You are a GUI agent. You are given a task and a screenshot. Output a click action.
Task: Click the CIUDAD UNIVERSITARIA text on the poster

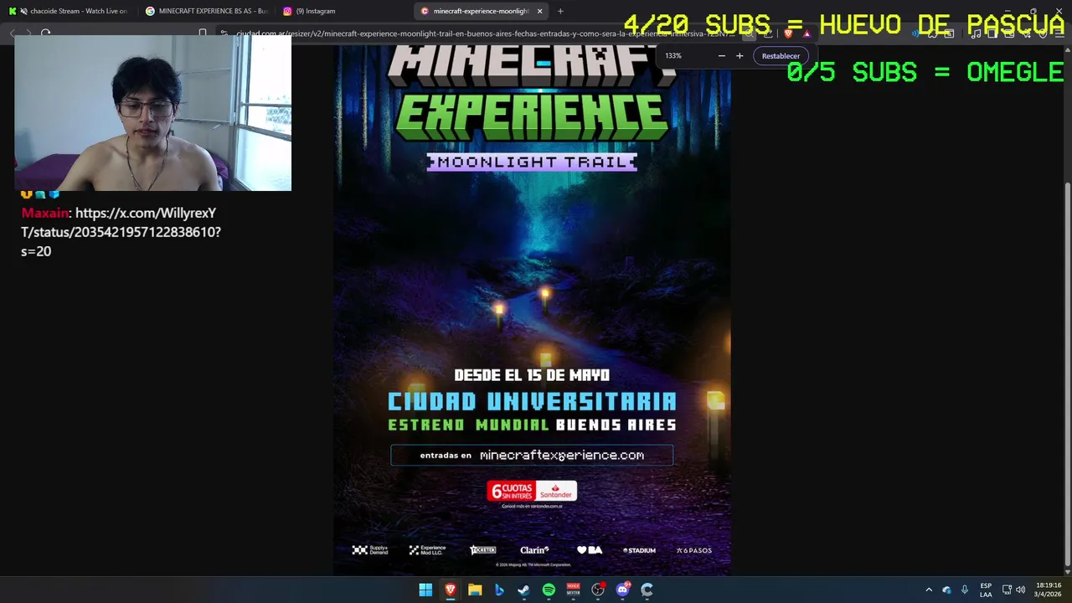pyautogui.click(x=532, y=401)
